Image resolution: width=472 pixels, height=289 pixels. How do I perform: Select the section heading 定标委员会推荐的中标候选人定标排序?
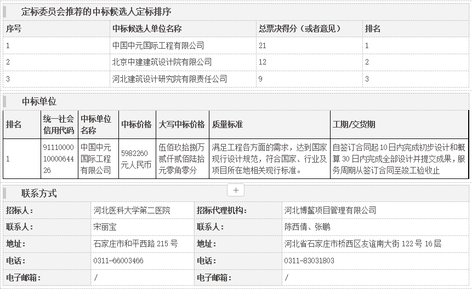[x=96, y=11]
